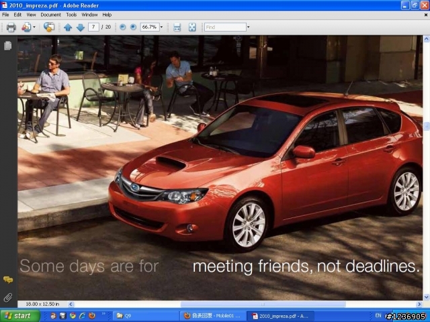Viewport: 430px width, 322px height.
Task: Launch Firefox from quick launch bar
Action: pos(92,316)
